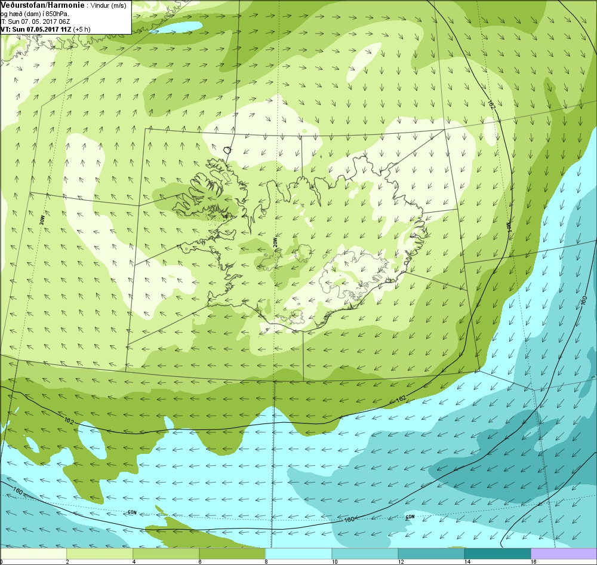Click the '162' contour label south-southeast of Iceland
597x565 pixels.
pos(401,399)
